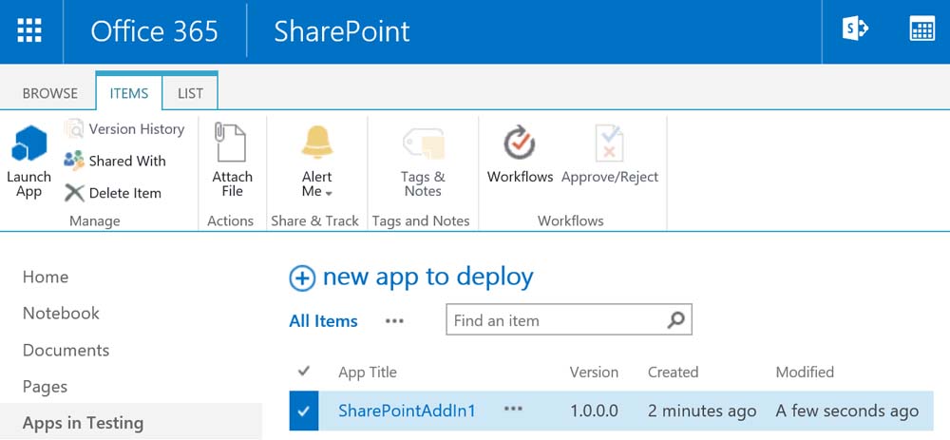Open the Office 365 app launcher grid

coord(30,30)
